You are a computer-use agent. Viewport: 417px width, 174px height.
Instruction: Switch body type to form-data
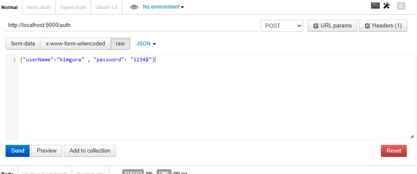[x=23, y=44]
